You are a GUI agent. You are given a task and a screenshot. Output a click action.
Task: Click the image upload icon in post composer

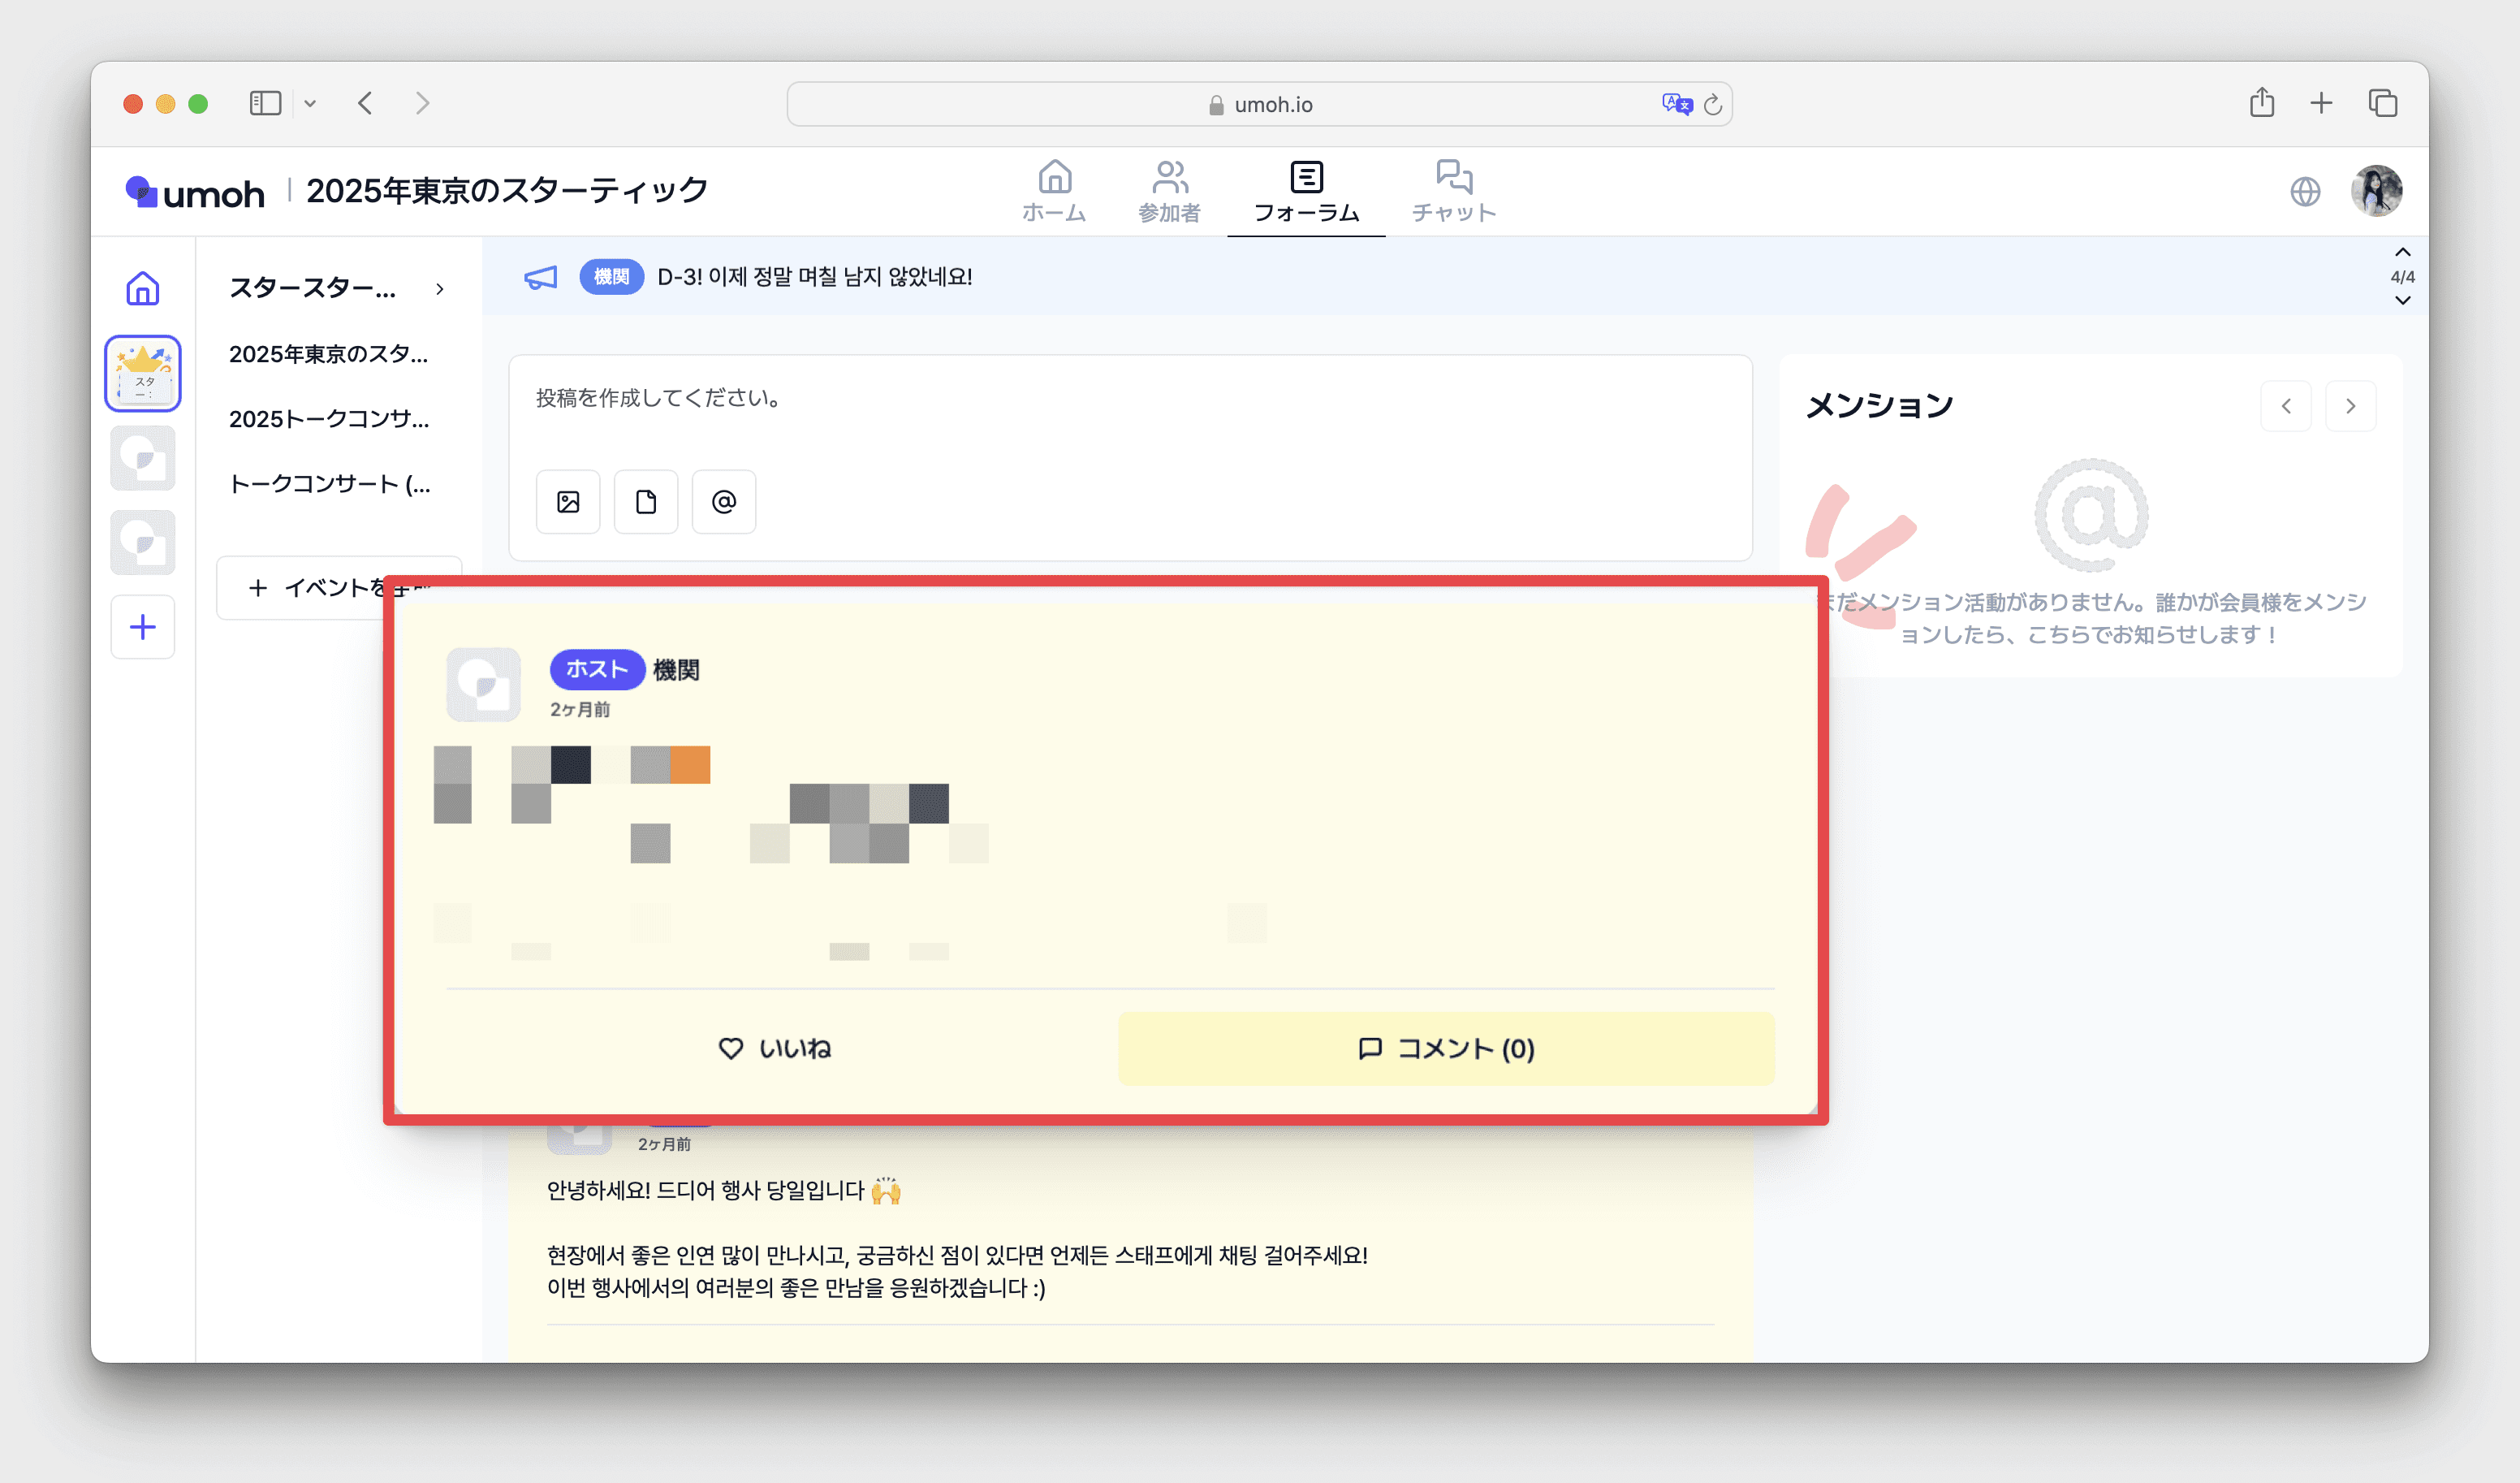click(568, 501)
